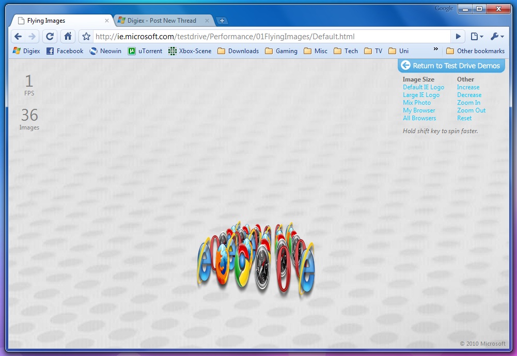This screenshot has height=356, width=517.
Task: Open the Home page icon
Action: [x=68, y=37]
